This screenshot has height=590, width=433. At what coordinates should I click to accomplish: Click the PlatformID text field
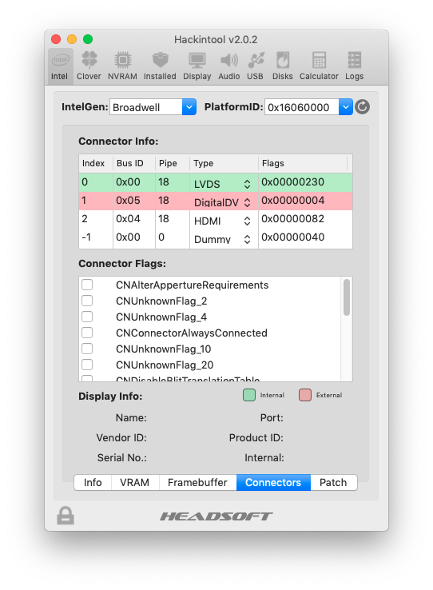pyautogui.click(x=301, y=107)
